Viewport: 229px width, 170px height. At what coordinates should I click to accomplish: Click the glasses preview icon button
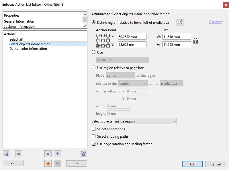83,153
